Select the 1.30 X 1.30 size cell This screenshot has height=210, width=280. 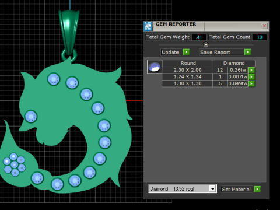pyautogui.click(x=187, y=83)
